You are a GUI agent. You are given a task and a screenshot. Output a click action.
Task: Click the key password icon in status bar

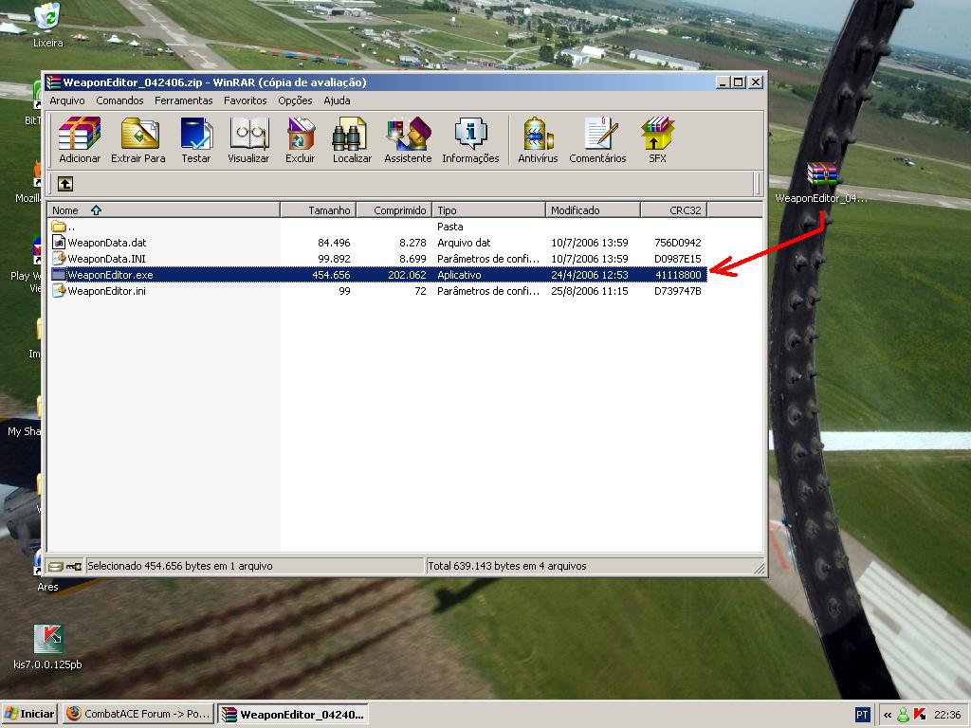tap(74, 566)
